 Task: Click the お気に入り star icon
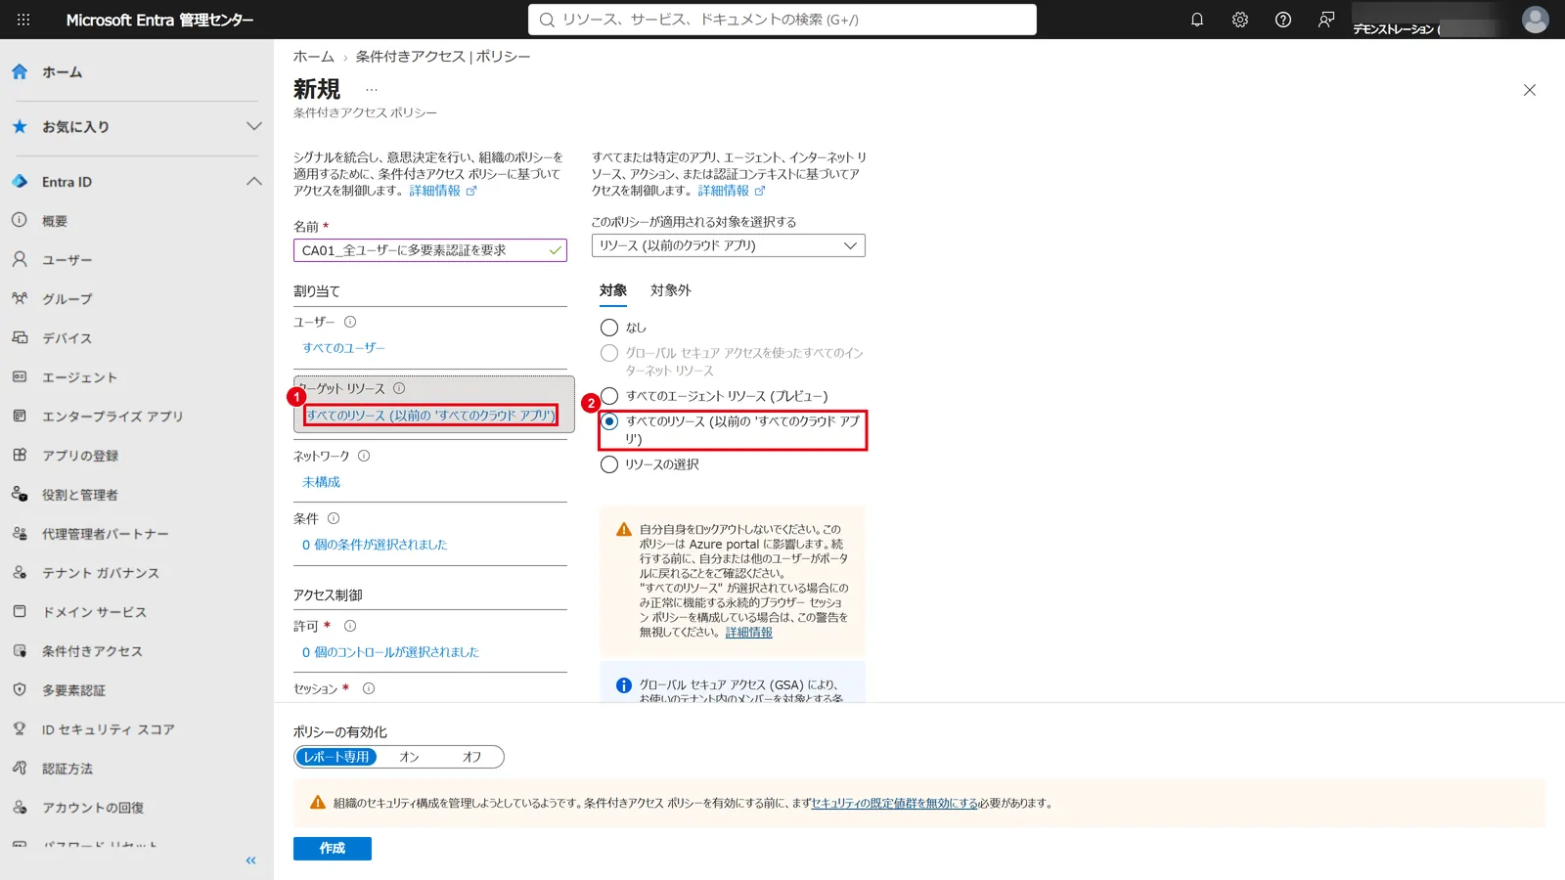(x=20, y=126)
